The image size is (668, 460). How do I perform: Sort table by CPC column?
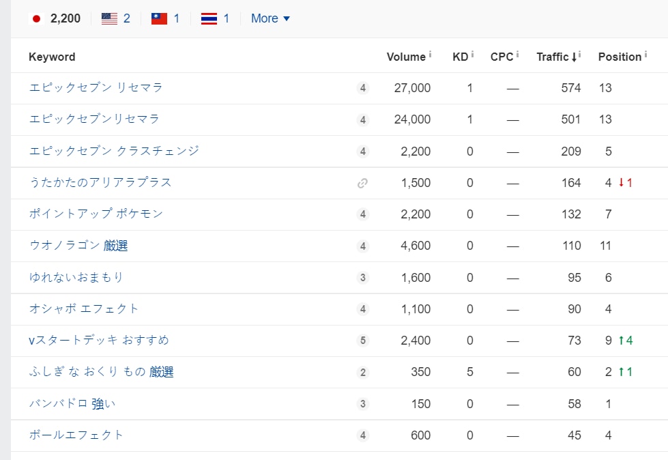[502, 57]
